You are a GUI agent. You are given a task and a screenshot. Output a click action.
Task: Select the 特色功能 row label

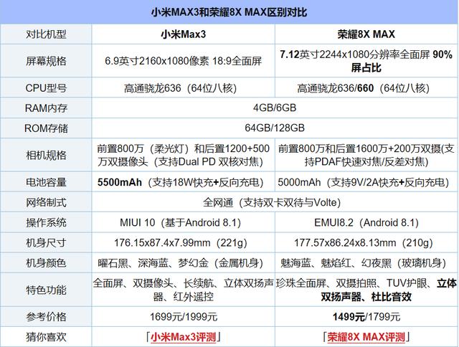(46, 290)
